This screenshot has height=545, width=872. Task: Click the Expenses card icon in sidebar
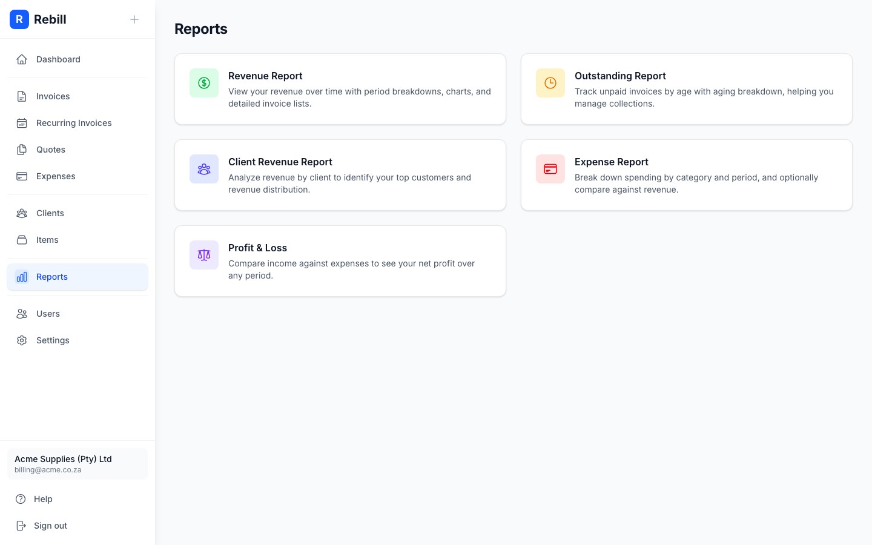tap(22, 176)
